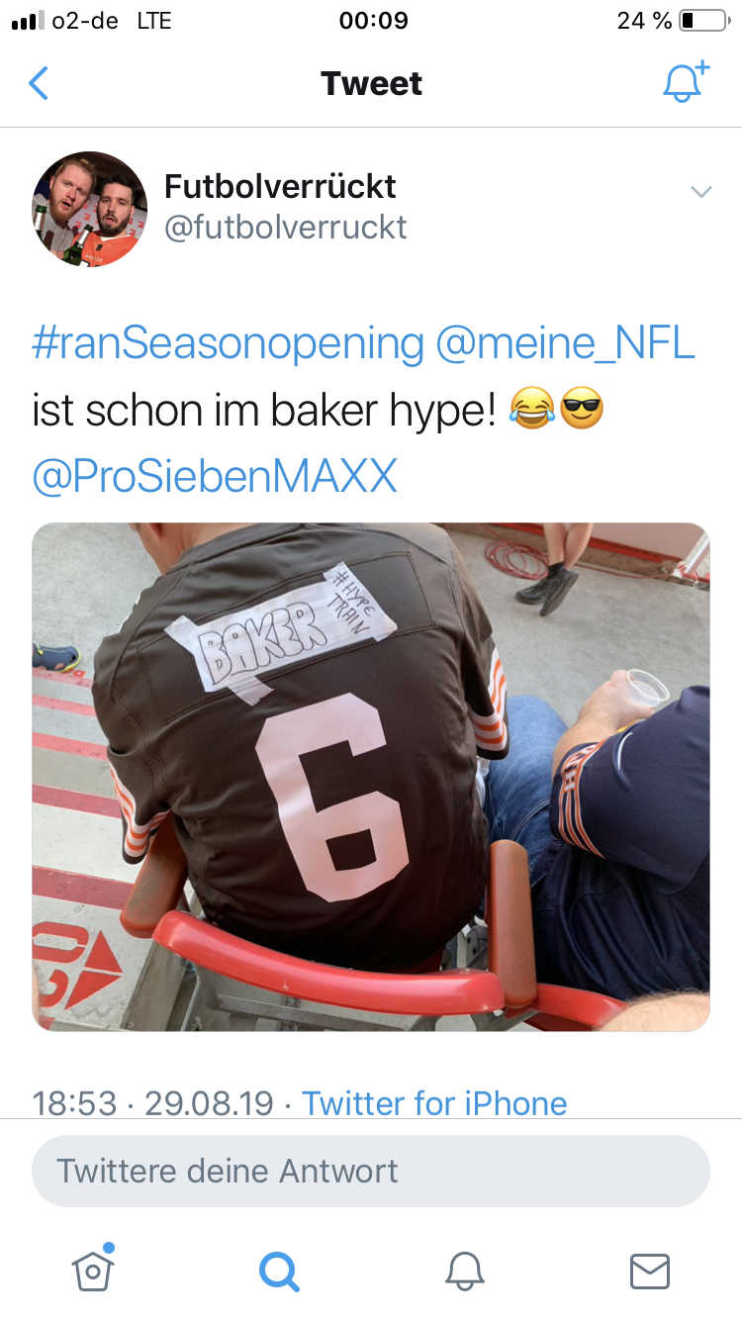Tap the #ranSeasonopening hashtag
Image resolution: width=742 pixels, height=1320 pixels.
[x=228, y=344]
